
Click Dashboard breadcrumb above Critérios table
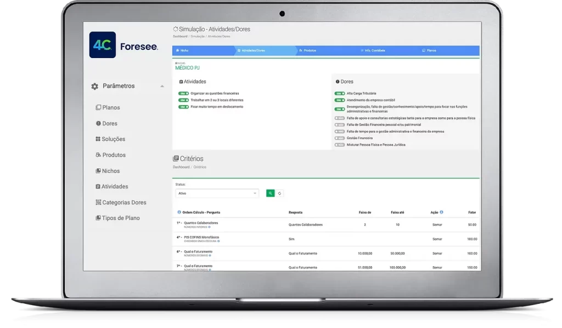[x=181, y=167]
